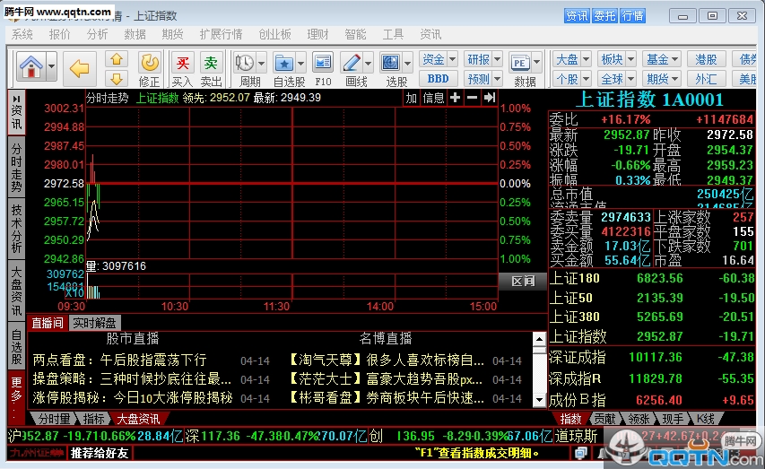Open the 智能 menu
This screenshot has width=765, height=469.
point(355,34)
